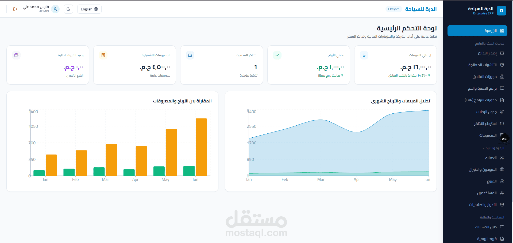The width and height of the screenshot is (513, 243).
Task: Open the floating black menu button
Action: (504, 138)
